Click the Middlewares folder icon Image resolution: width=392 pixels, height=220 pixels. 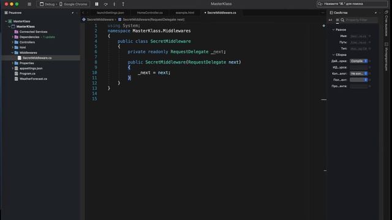click(17, 53)
